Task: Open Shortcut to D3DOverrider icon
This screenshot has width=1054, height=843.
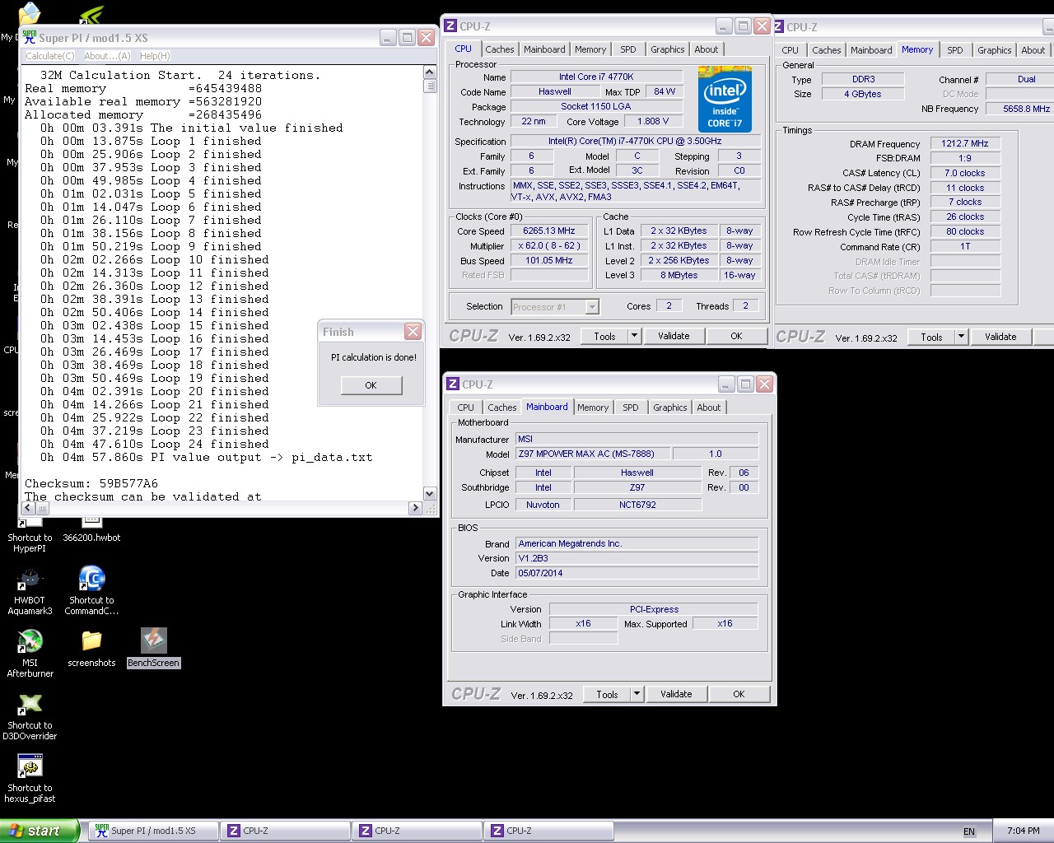Action: (30, 715)
